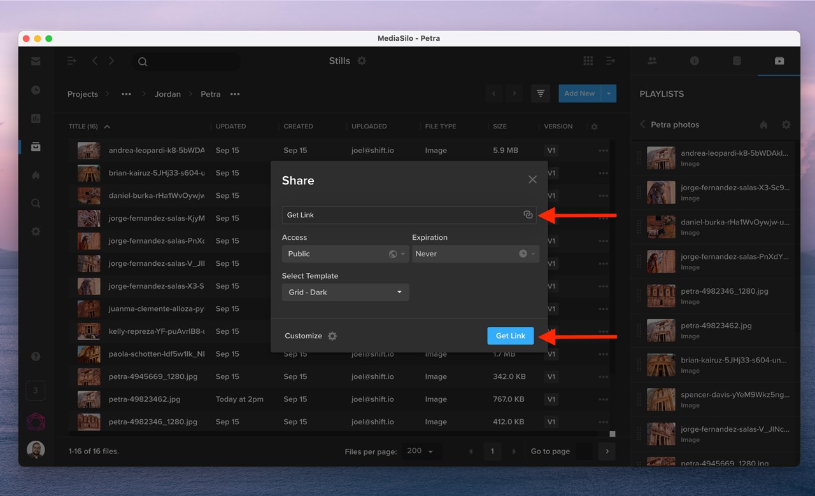Viewport: 815px width, 496px height.
Task: Open the Expiration Never dropdown
Action: coord(475,254)
